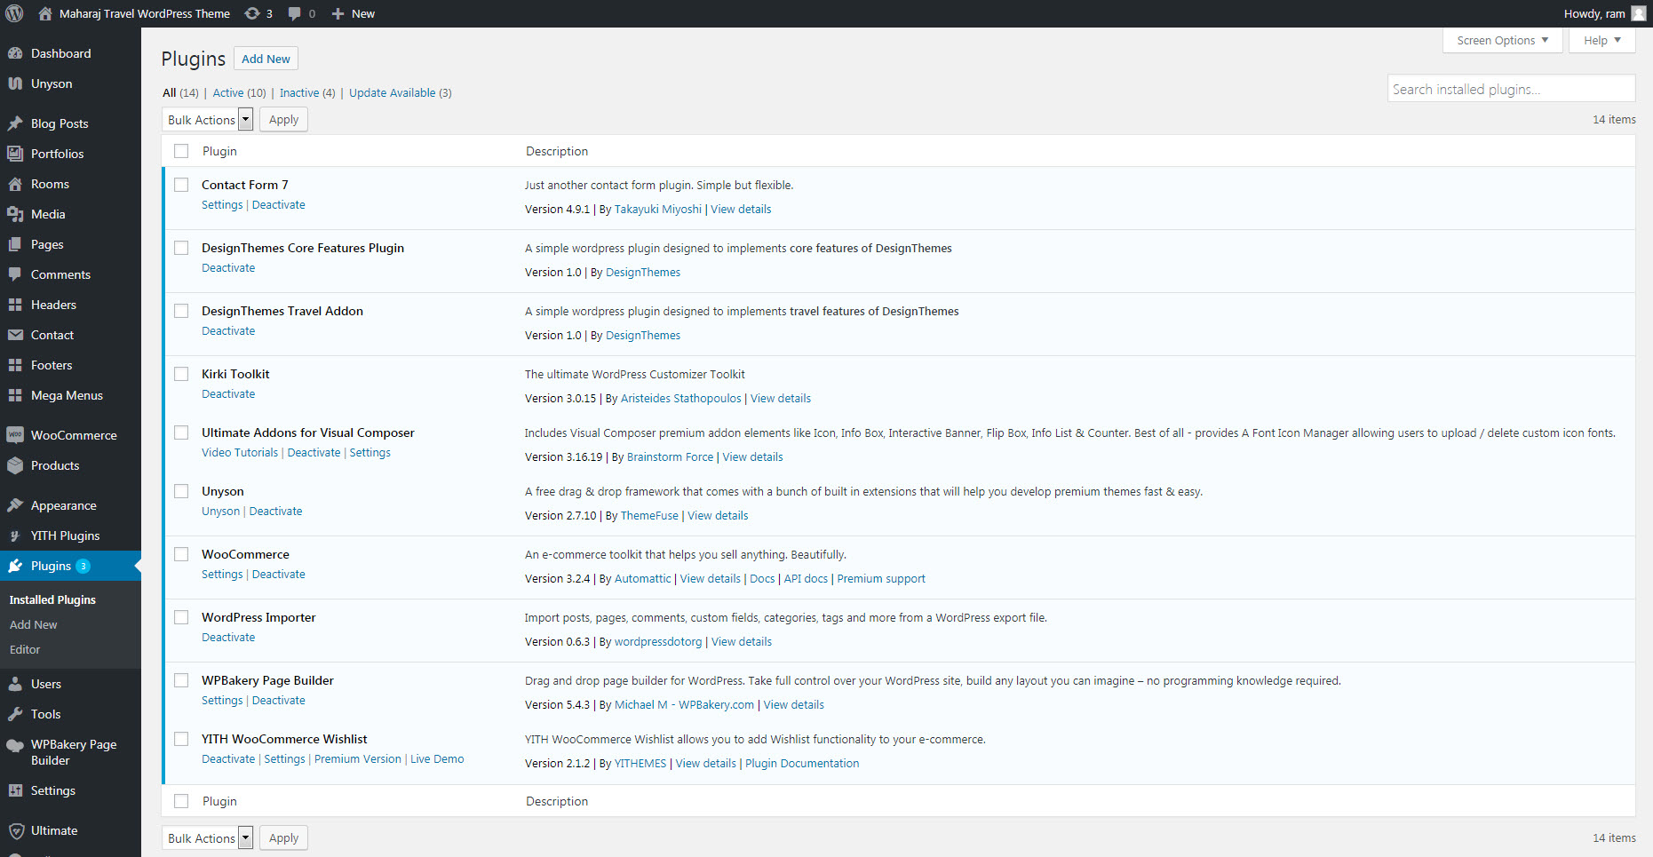1653x857 pixels.
Task: Open the top Bulk Actions dropdown
Action: tap(210, 120)
